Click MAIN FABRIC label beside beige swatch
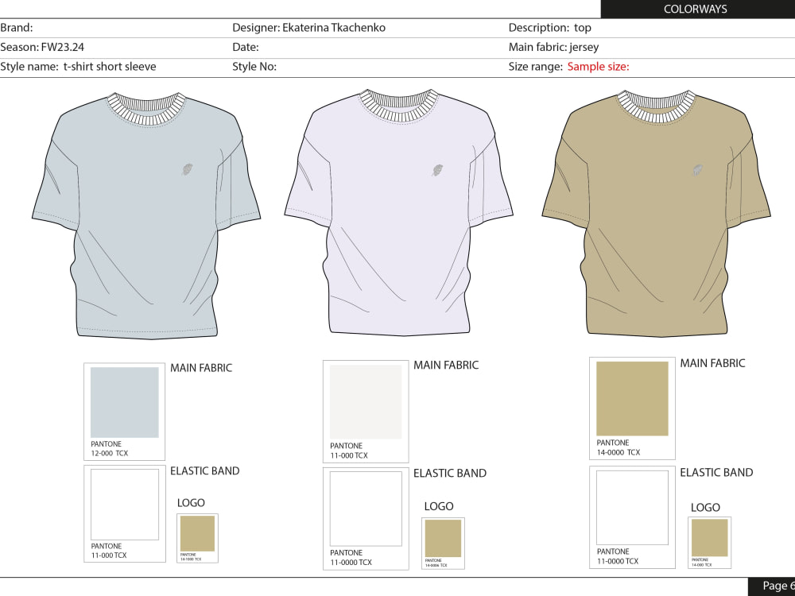 tap(712, 363)
